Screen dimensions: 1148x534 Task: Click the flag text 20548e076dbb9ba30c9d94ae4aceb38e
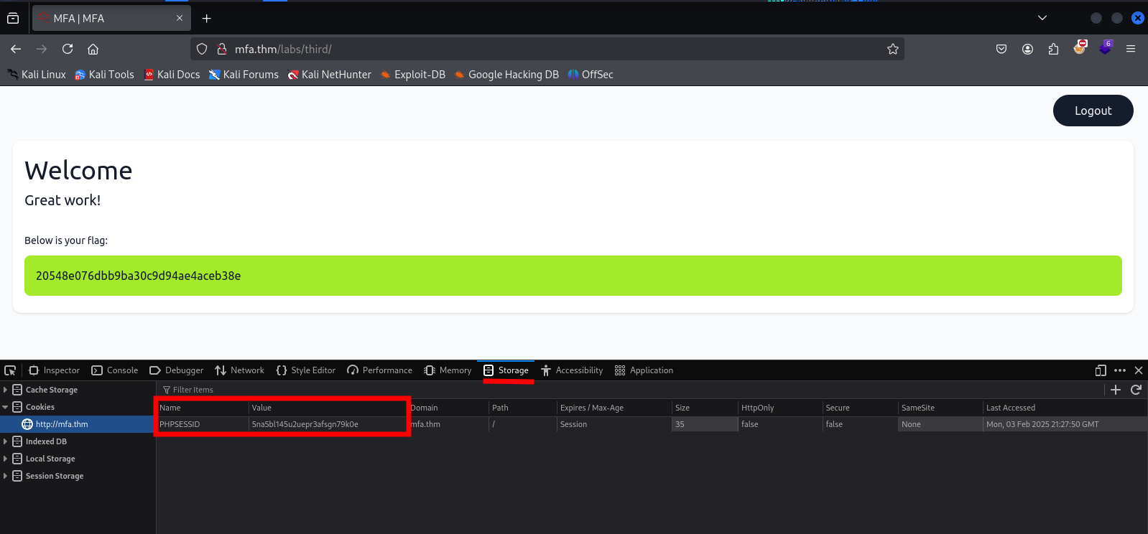pos(138,276)
